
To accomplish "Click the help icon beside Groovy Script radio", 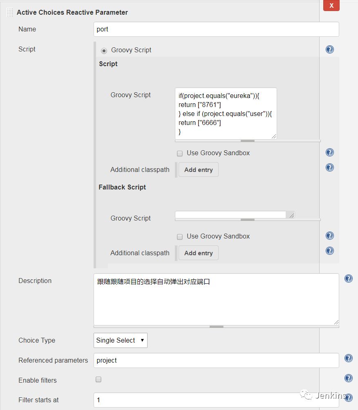I will coord(330,49).
